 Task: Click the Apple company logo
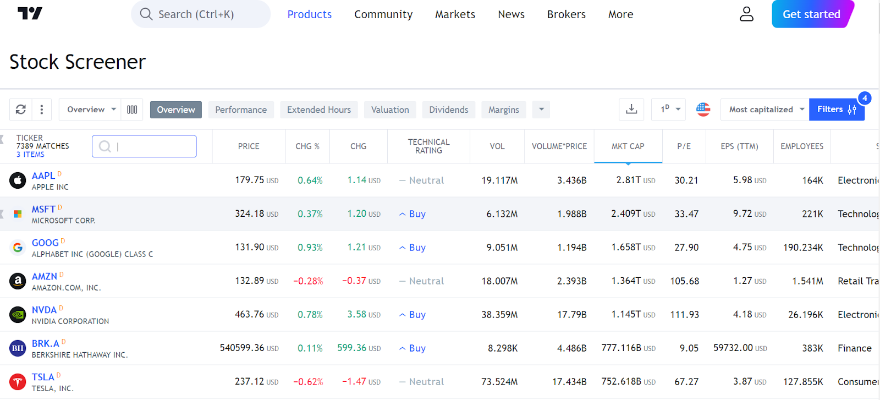click(18, 180)
